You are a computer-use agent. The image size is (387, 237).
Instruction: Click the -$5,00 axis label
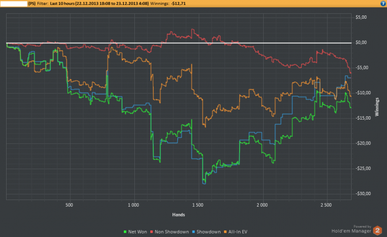[362, 68]
